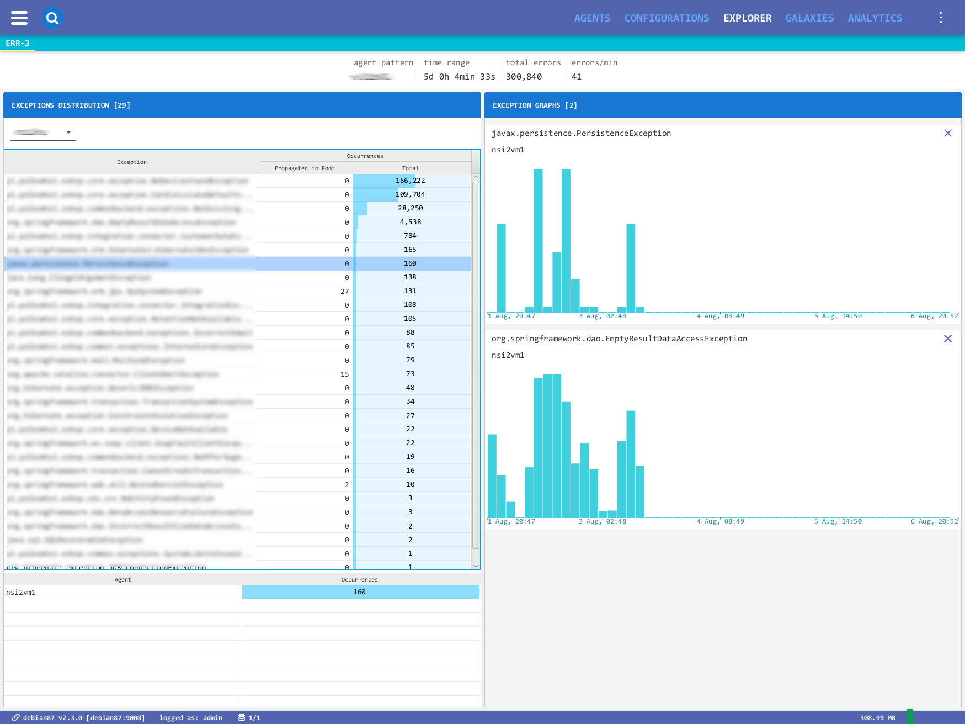965x724 pixels.
Task: Click propagated-to-root value 15
Action: coord(344,374)
